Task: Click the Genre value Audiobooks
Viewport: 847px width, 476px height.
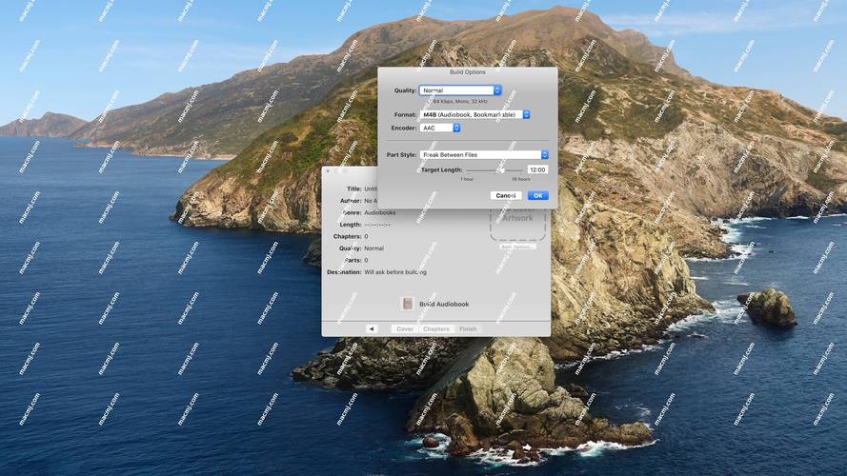Action: [x=380, y=212]
